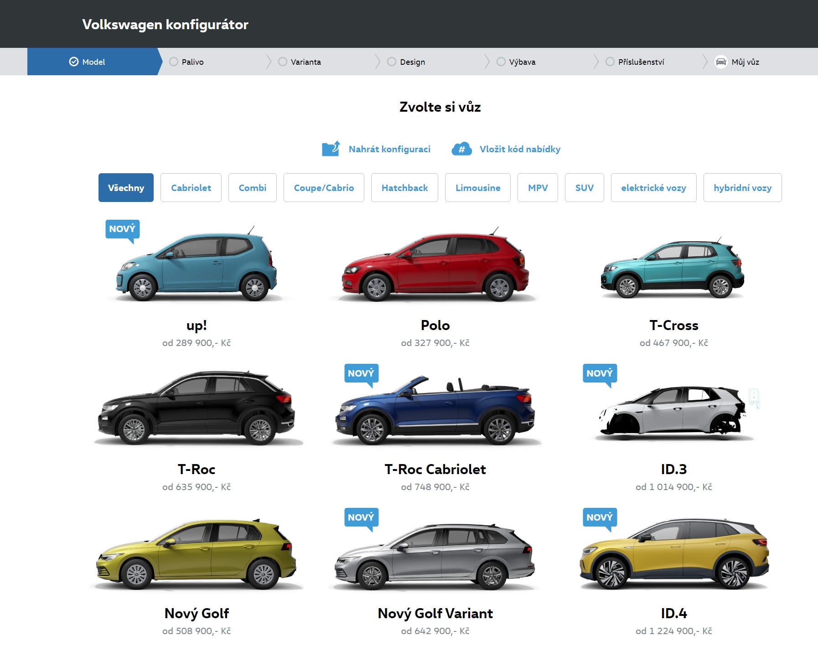Choose the red Polo car image
Viewport: 818px width, 651px height.
click(435, 267)
